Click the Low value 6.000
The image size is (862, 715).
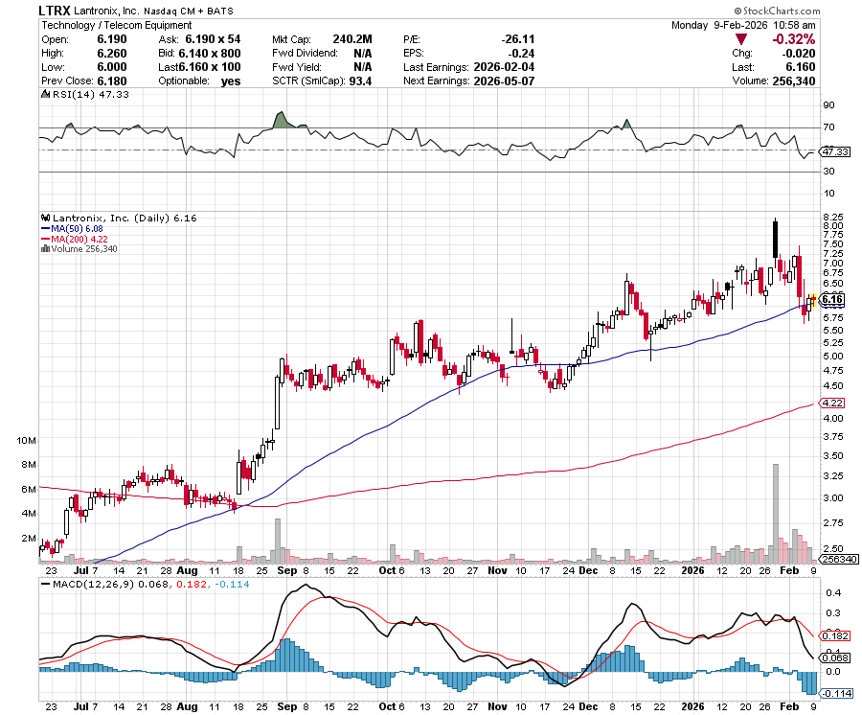pos(112,67)
